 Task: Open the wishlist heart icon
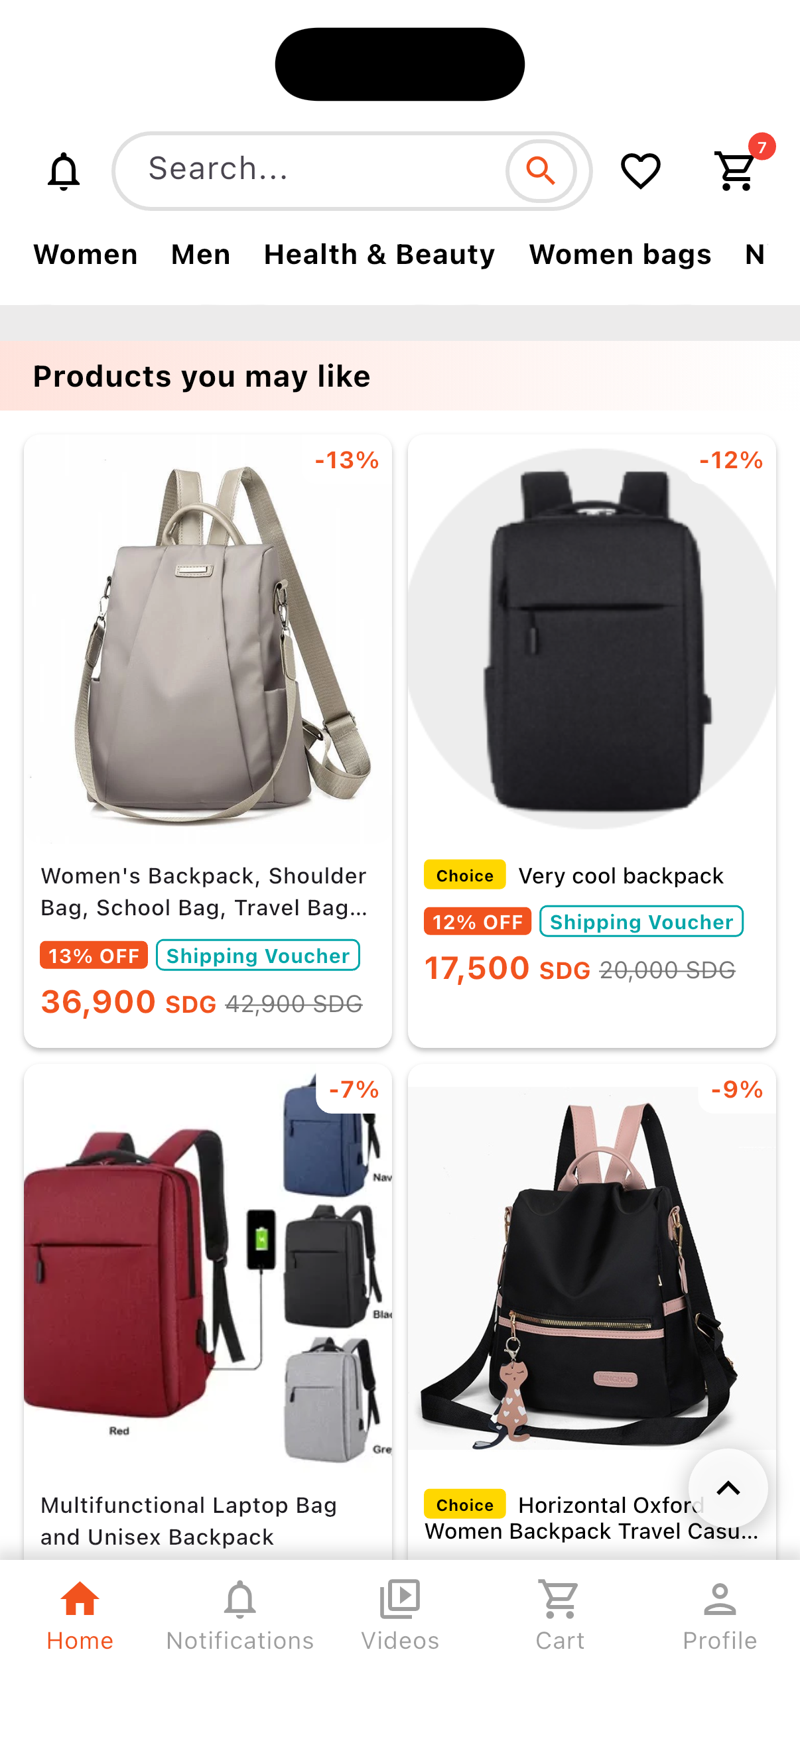click(640, 171)
